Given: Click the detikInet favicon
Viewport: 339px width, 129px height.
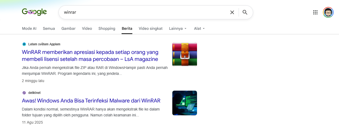Looking at the screenshot, I should pyautogui.click(x=24, y=93).
